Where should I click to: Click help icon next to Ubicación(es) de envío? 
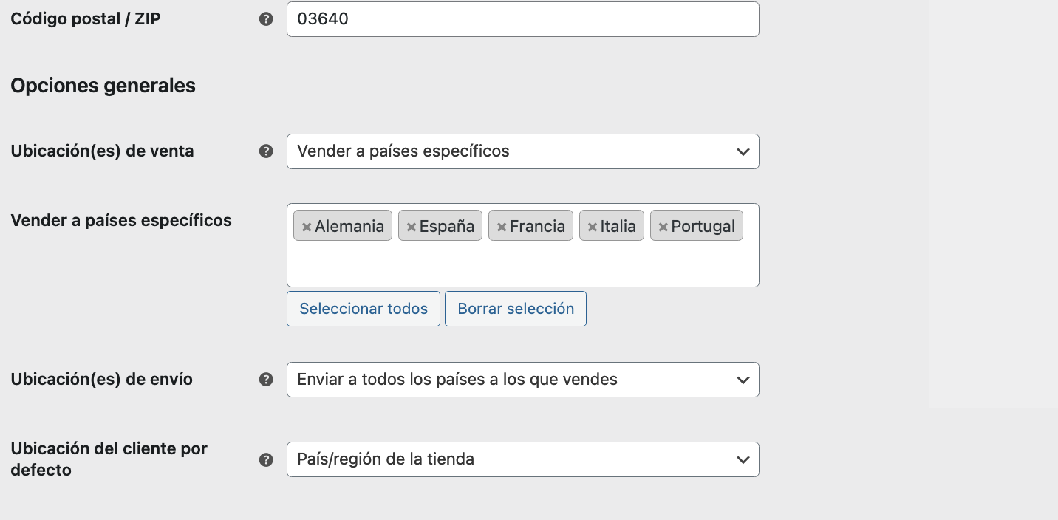[x=266, y=380]
